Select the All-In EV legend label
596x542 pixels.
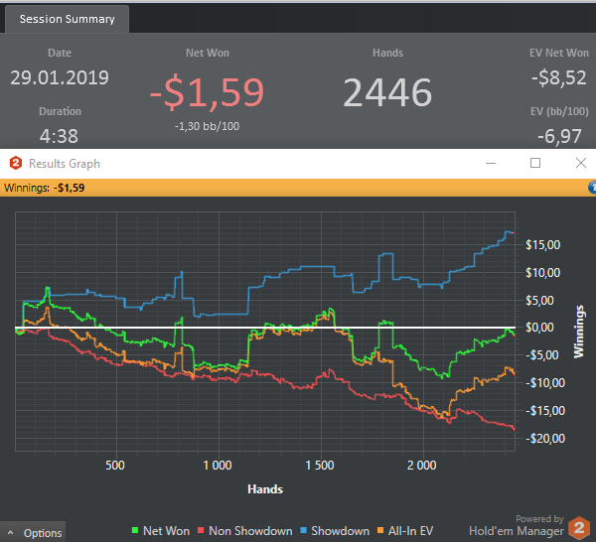tap(410, 531)
